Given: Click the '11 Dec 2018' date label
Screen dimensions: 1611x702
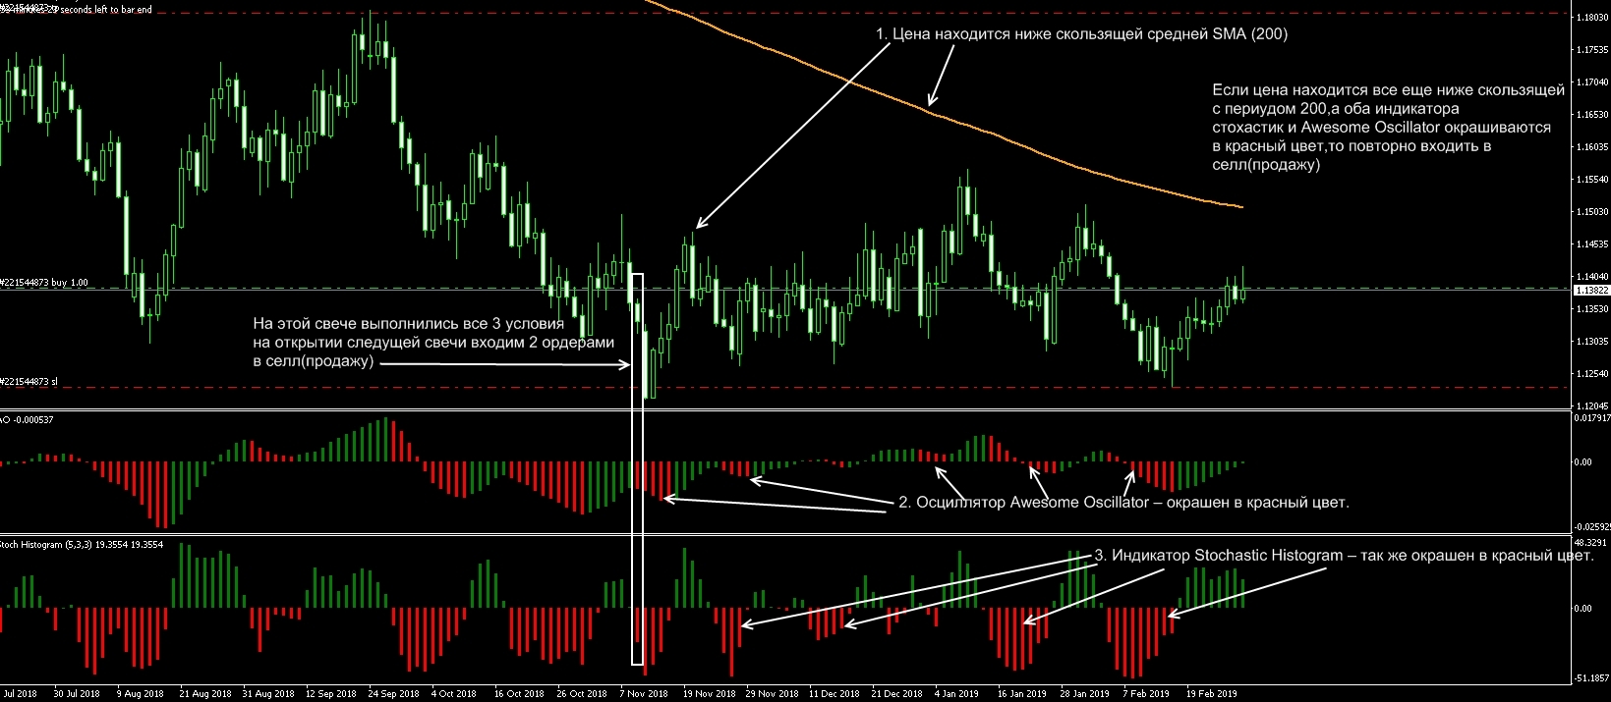Looking at the screenshot, I should click(834, 694).
